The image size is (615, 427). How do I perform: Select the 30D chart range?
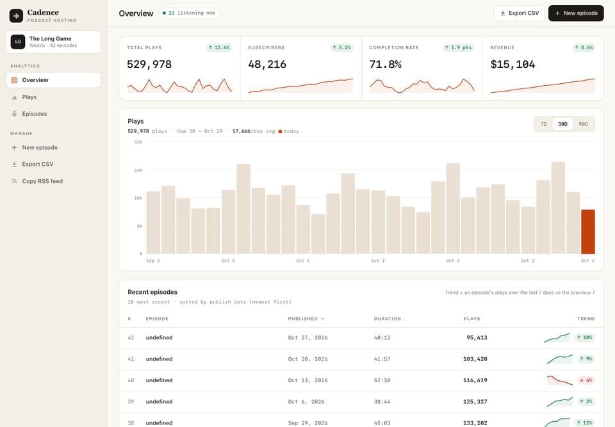pos(562,124)
